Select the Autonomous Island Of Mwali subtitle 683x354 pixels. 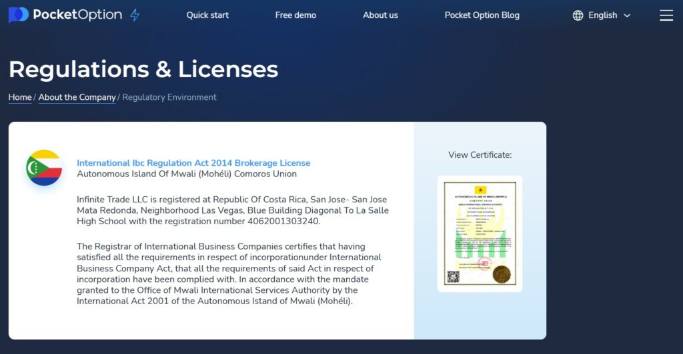[187, 174]
